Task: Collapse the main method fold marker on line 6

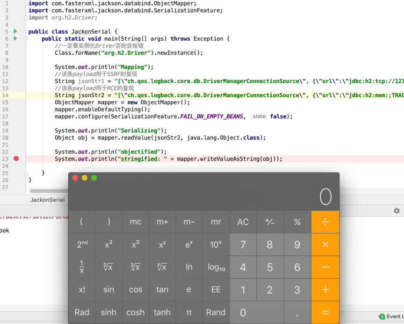Action: (26, 39)
